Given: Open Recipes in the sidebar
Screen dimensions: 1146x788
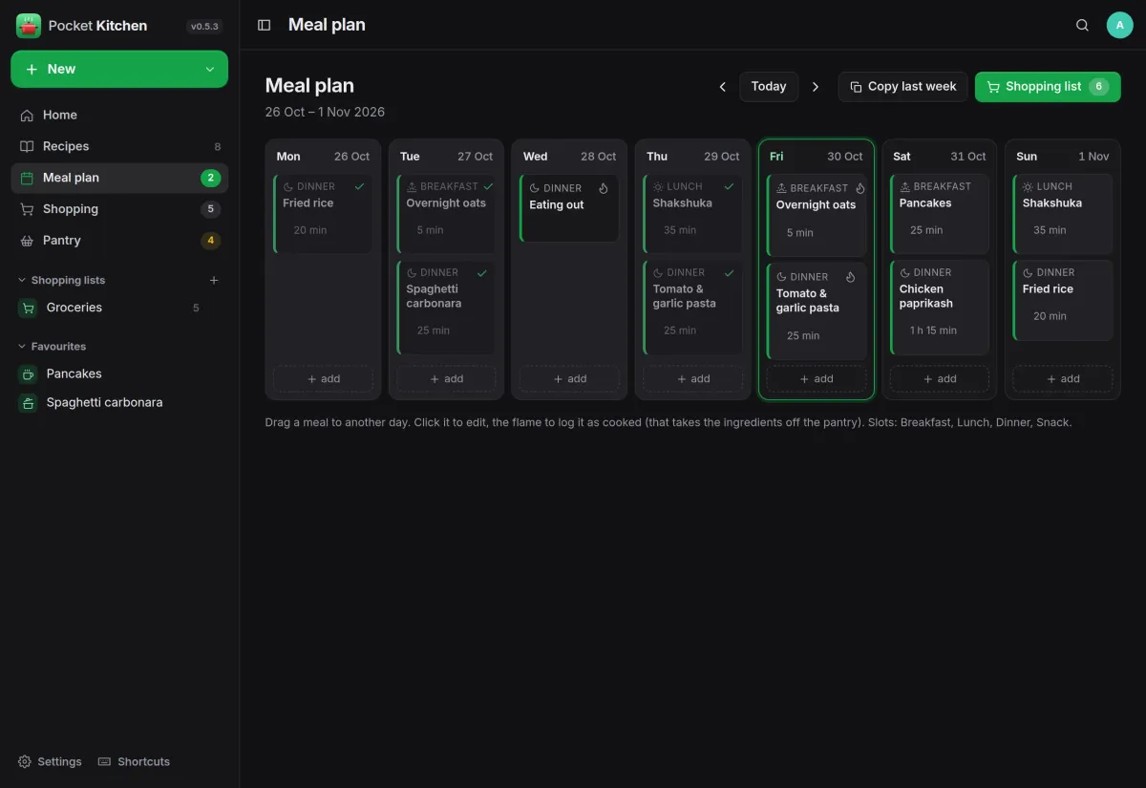Looking at the screenshot, I should pos(119,146).
